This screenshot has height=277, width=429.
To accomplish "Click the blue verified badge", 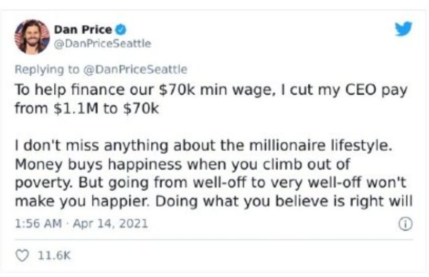I will [120, 30].
